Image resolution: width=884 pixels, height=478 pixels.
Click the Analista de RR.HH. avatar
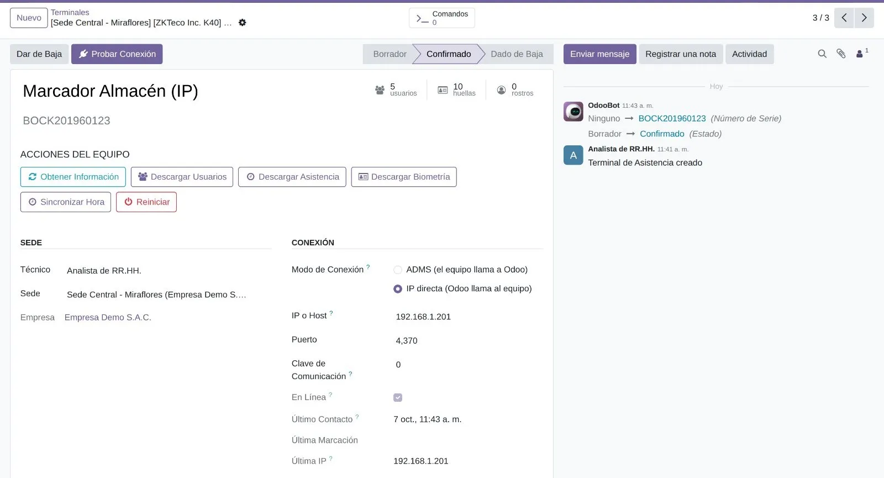[573, 155]
